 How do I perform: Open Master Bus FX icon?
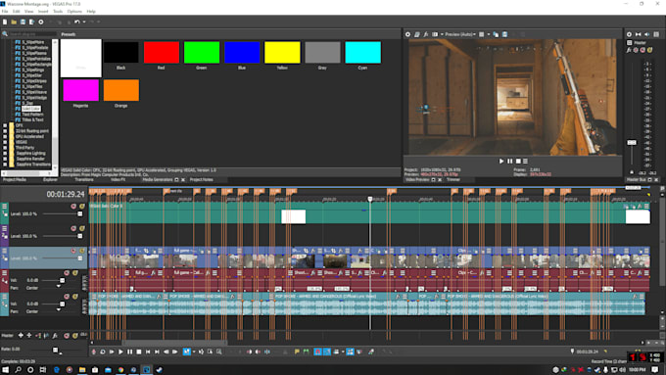(x=629, y=50)
